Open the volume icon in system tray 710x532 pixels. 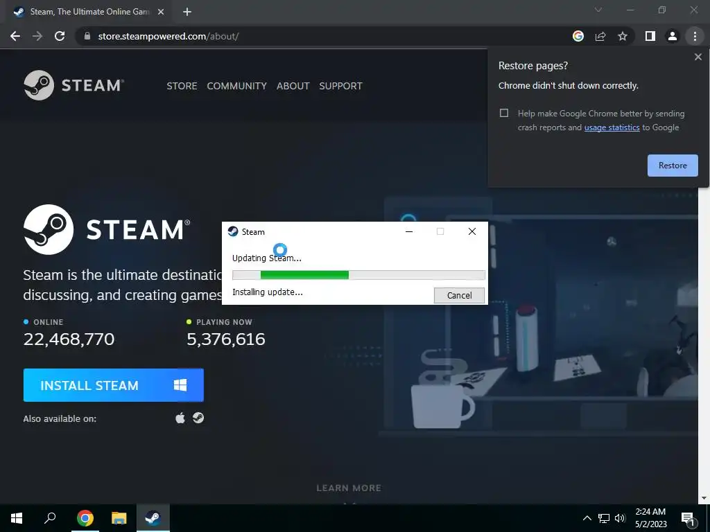point(620,518)
